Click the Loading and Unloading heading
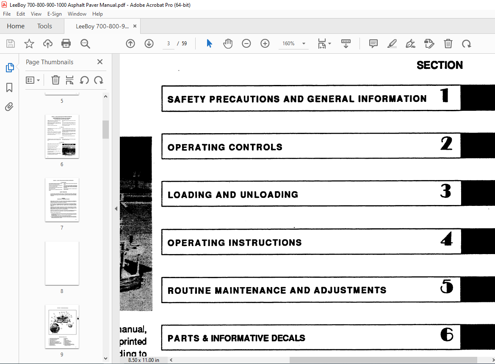The height and width of the screenshot is (364, 495). (233, 195)
